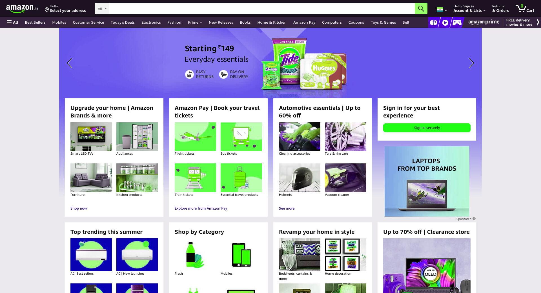Screen dimensions: 541x293
Task: Open Home decoration image
Action: [345, 255]
